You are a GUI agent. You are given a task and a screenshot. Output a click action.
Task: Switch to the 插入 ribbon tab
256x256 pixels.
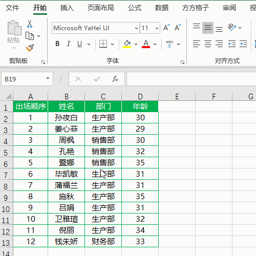pos(67,8)
